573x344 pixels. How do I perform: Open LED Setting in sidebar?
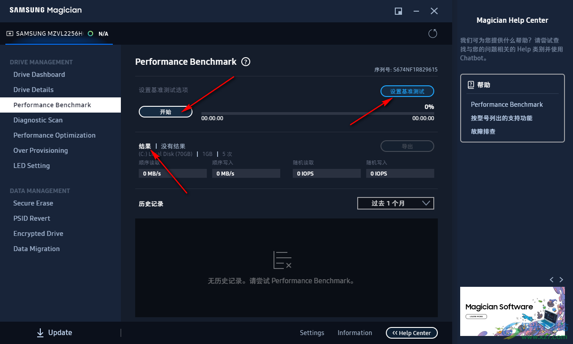[31, 166]
